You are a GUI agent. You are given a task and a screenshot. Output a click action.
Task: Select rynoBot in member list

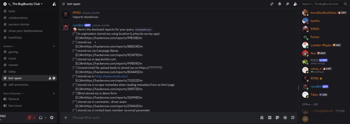(x=325, y=86)
